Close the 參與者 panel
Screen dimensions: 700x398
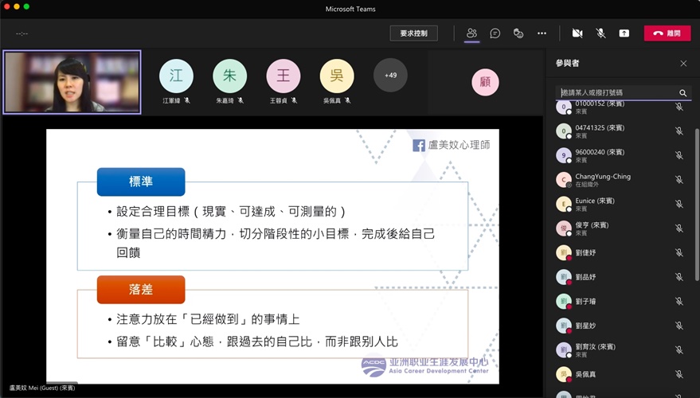tap(682, 64)
